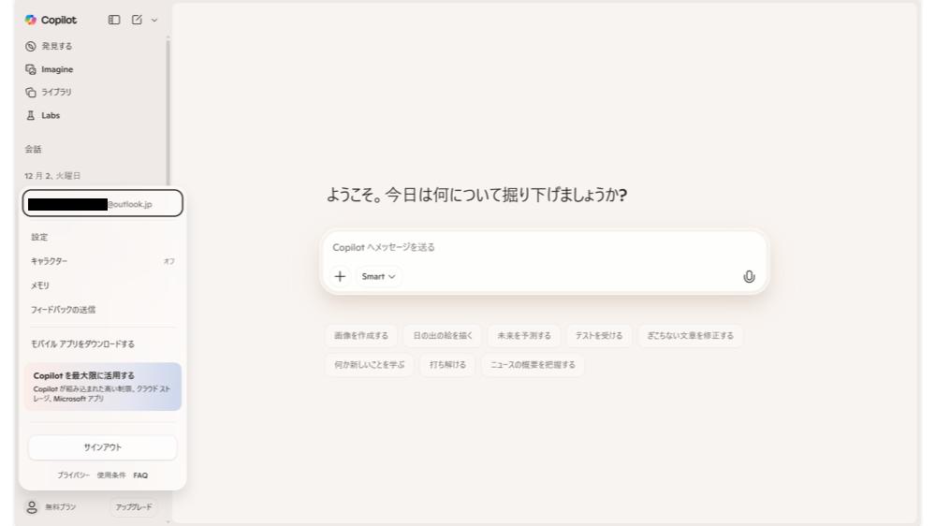Click the Labs flask icon
This screenshot has width=935, height=526.
[x=30, y=115]
